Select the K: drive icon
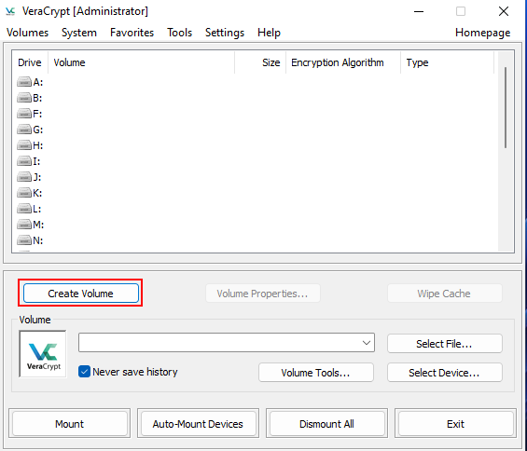Screen dimensions: 527x451 24,193
